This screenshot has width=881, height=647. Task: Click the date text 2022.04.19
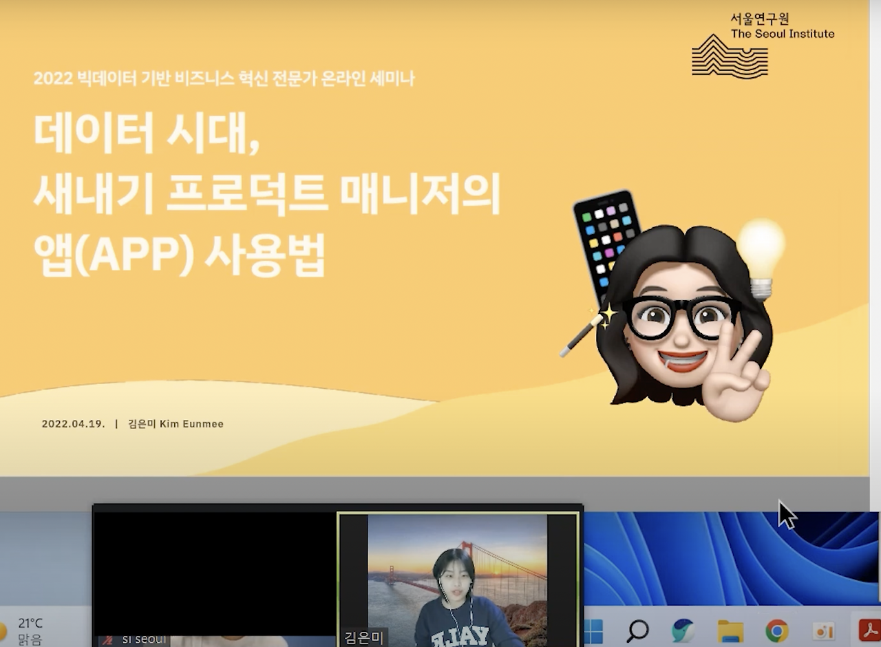pyautogui.click(x=72, y=424)
